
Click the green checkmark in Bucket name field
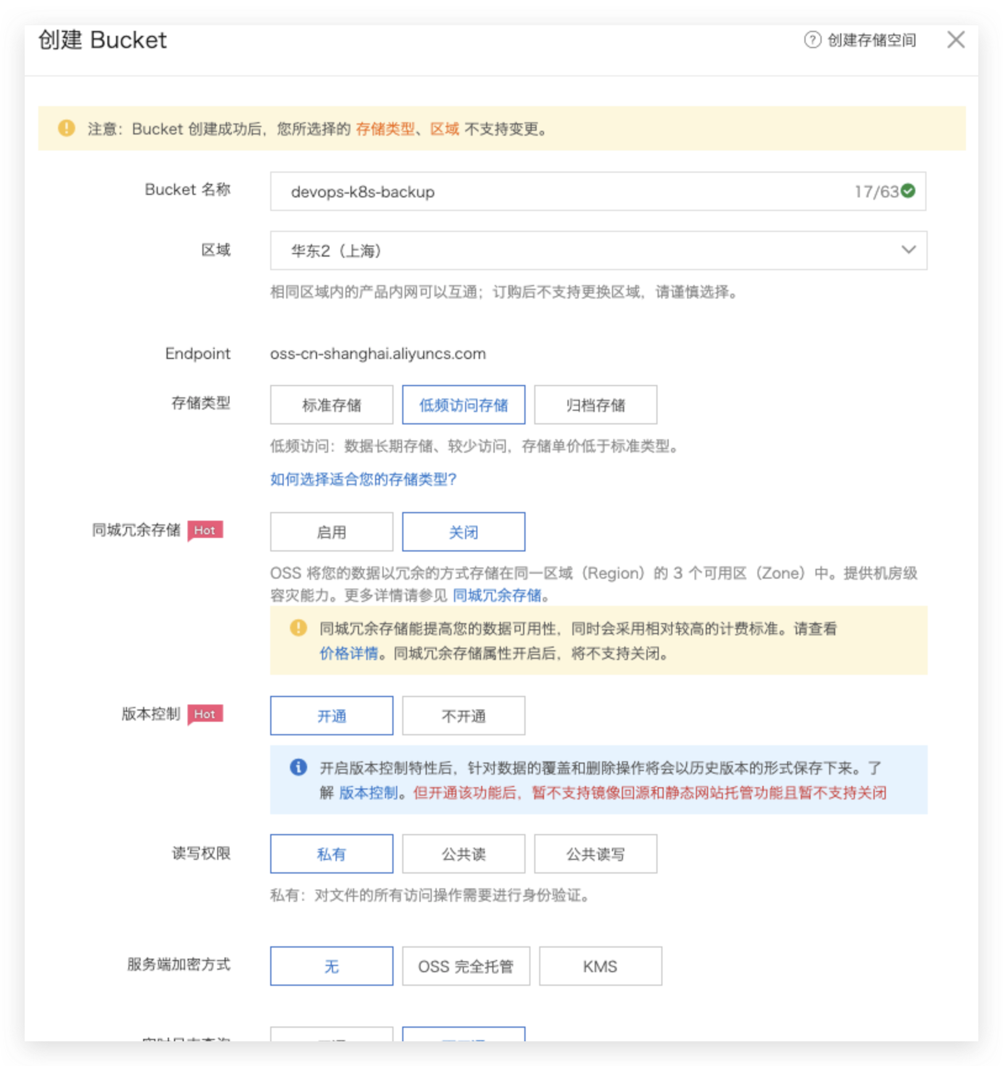click(x=907, y=191)
